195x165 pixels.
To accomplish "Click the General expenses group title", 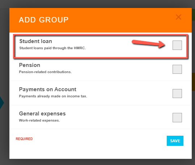I will point(42,114).
